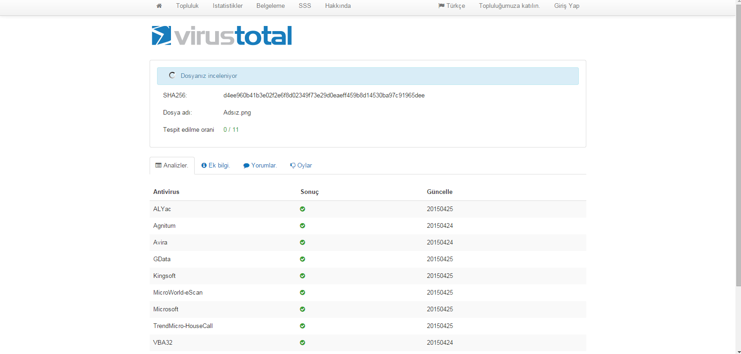Switch to the Oylar tab
This screenshot has height=354, width=741.
pos(301,166)
